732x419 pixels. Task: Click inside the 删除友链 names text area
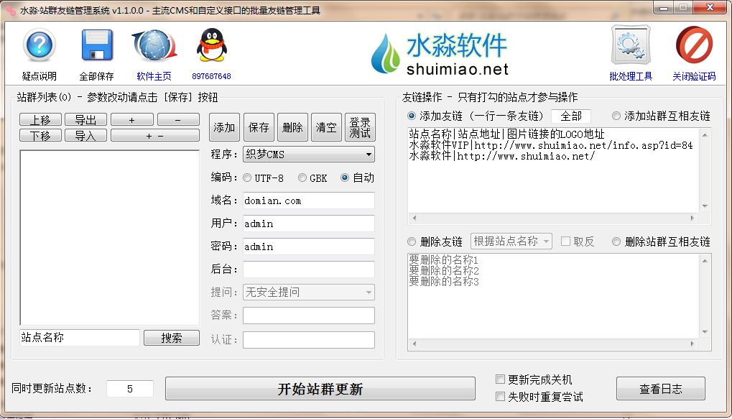(554, 295)
